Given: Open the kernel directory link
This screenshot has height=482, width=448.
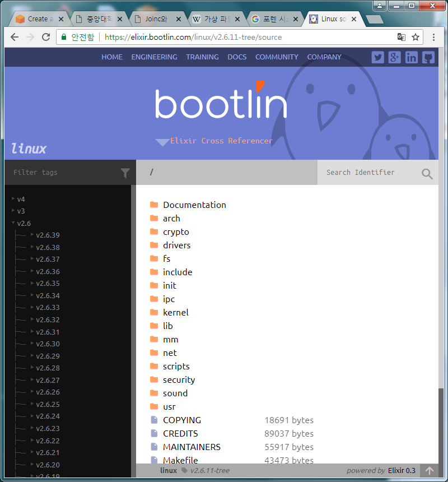Looking at the screenshot, I should [x=176, y=313].
